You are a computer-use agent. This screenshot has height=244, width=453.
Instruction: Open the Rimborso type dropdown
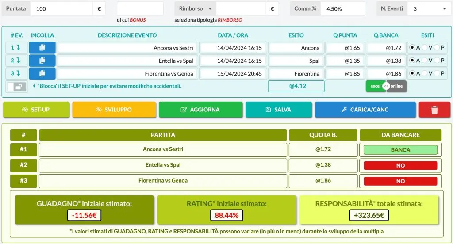195,9
